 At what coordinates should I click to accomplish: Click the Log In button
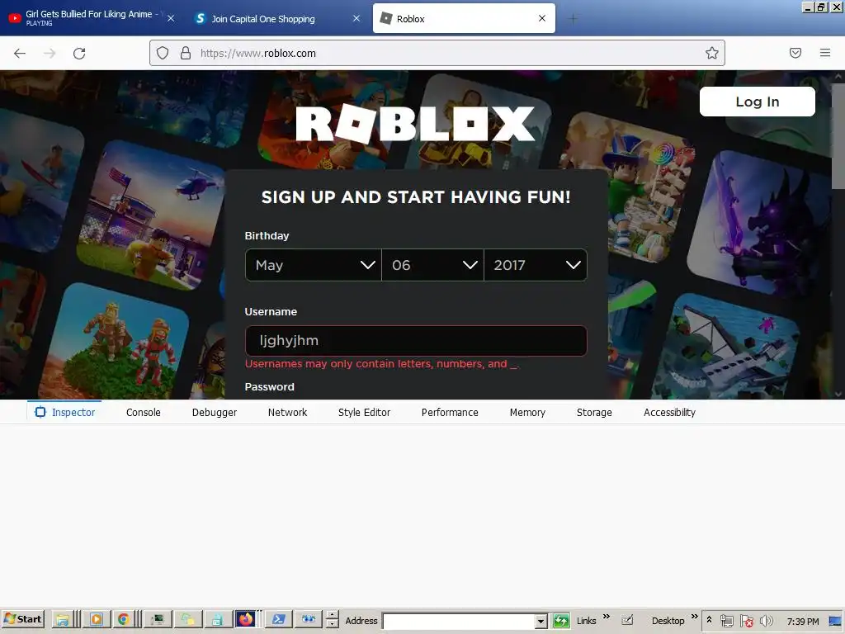coord(758,102)
